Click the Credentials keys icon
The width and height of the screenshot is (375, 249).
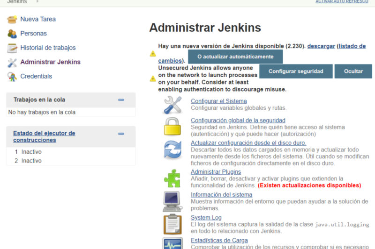12,77
